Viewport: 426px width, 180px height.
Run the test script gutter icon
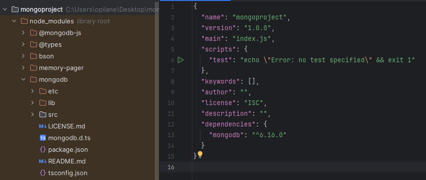click(x=181, y=60)
